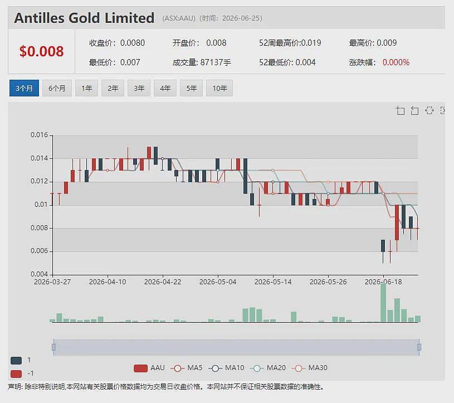Image resolution: width=454 pixels, height=403 pixels.
Task: Switch to the 1年 time range
Action: coord(86,88)
